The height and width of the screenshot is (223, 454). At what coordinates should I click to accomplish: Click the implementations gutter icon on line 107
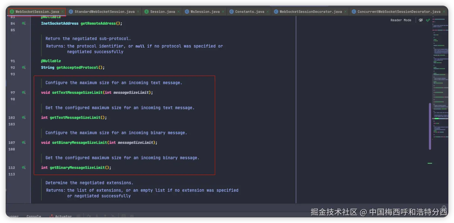(x=24, y=143)
